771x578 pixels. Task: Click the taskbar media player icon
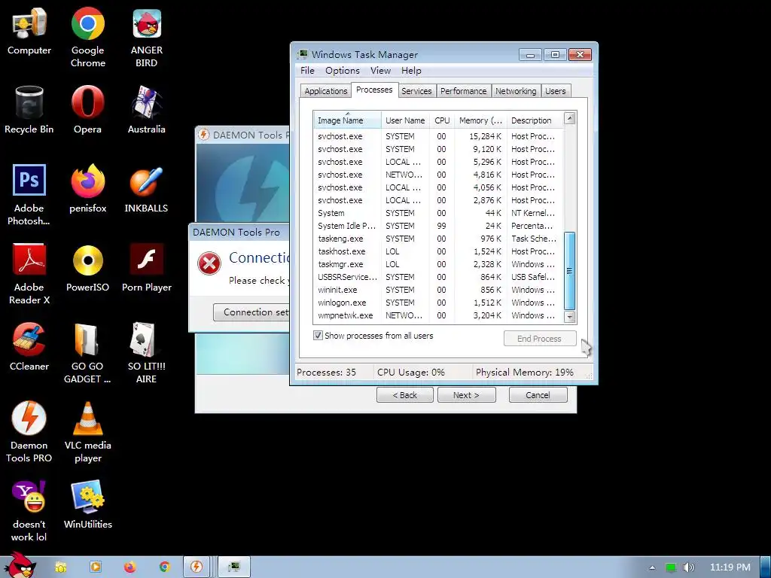(96, 567)
